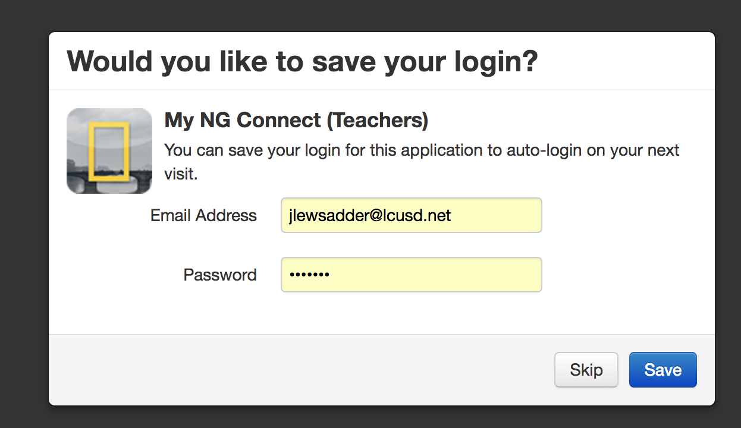
Task: Place cursor in jlewsadder@lcusd.net text
Action: click(370, 215)
